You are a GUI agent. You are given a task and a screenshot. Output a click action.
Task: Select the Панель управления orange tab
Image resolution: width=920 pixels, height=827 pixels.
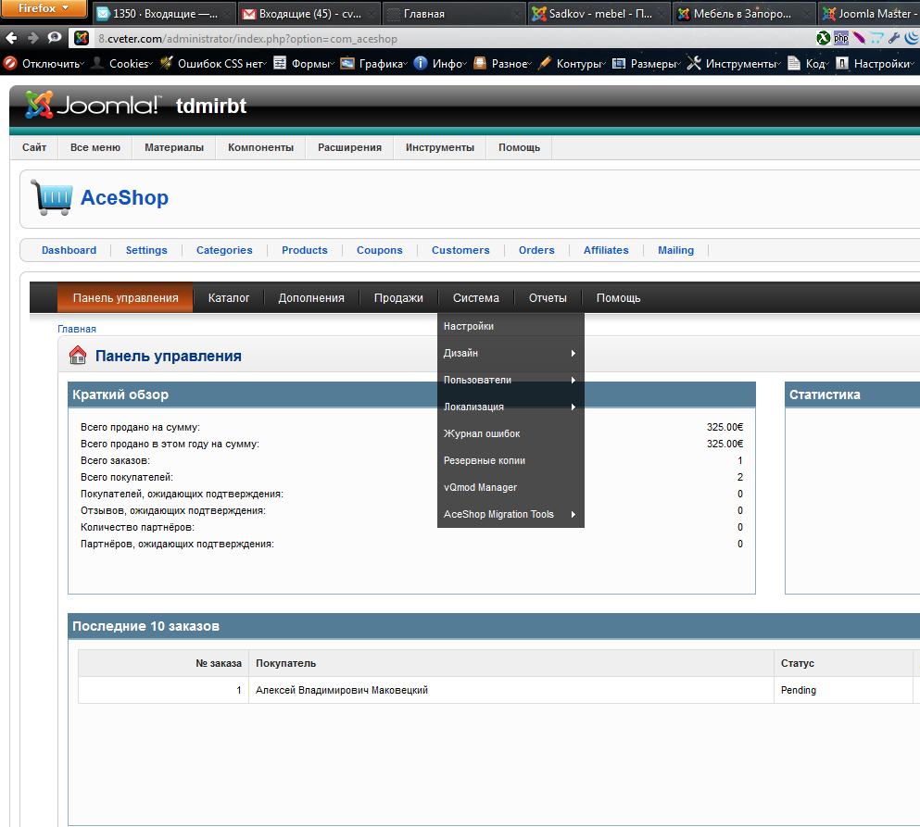(x=126, y=298)
